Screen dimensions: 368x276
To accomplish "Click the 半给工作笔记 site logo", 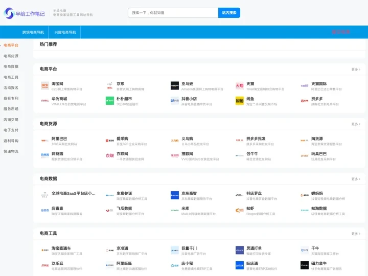I will (x=24, y=13).
